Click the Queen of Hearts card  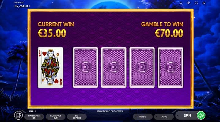pos(50,67)
